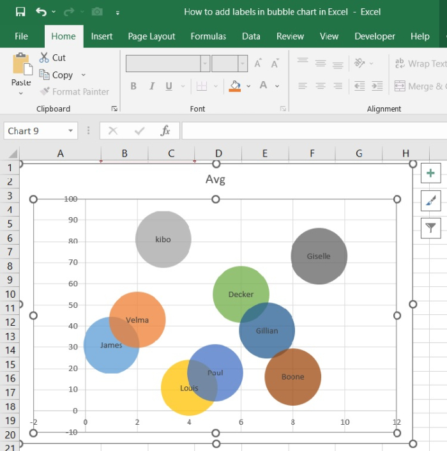Image resolution: width=447 pixels, height=451 pixels.
Task: Open the Review tab
Action: click(290, 36)
